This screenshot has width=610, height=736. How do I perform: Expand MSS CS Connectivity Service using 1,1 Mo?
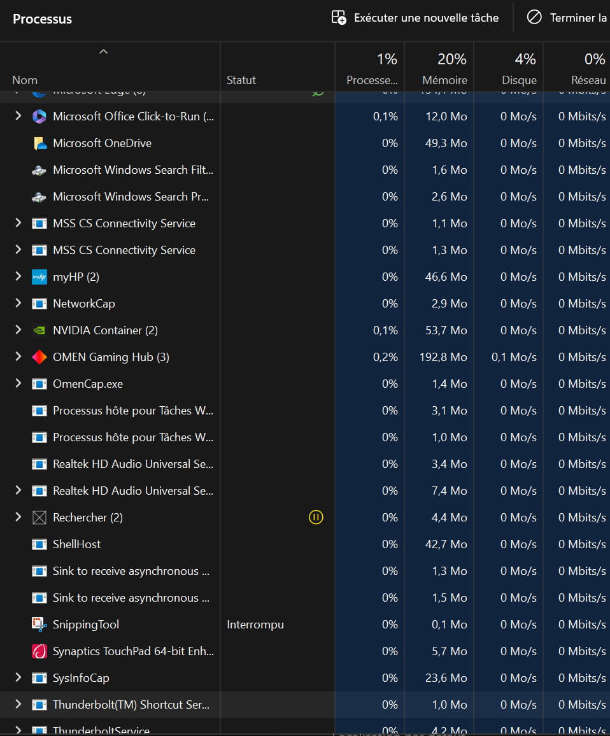point(18,222)
